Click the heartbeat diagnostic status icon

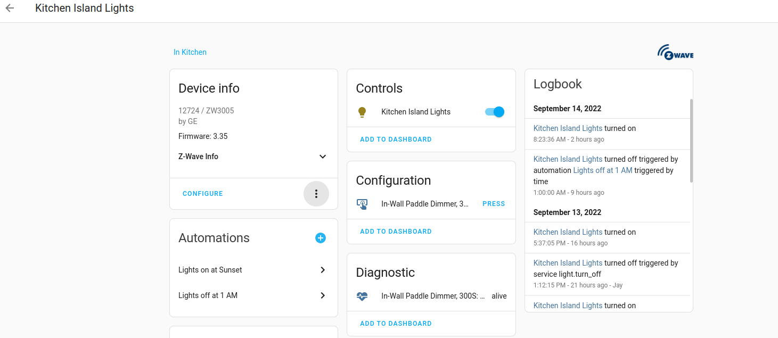click(x=362, y=296)
